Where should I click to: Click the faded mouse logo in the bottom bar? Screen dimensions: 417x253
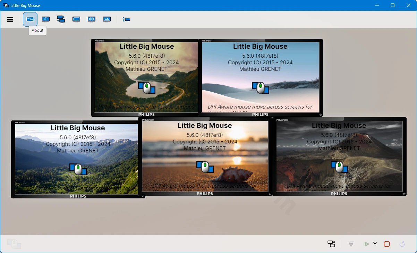[14, 244]
